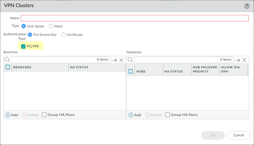Select the Mesh type radio button
Screen dimensions: 254x145
[51, 26]
